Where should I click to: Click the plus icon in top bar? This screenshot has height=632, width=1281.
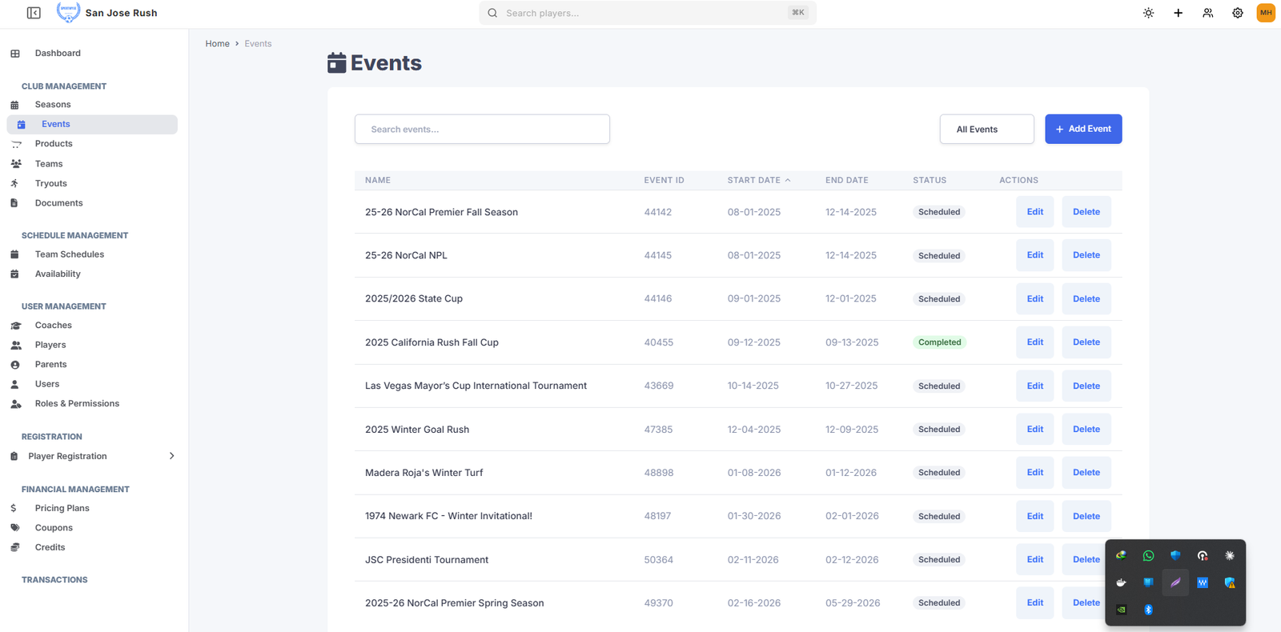click(x=1178, y=13)
